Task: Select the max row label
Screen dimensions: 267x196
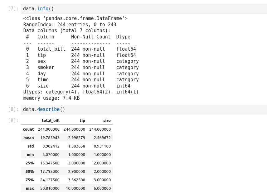Action: click(x=30, y=188)
